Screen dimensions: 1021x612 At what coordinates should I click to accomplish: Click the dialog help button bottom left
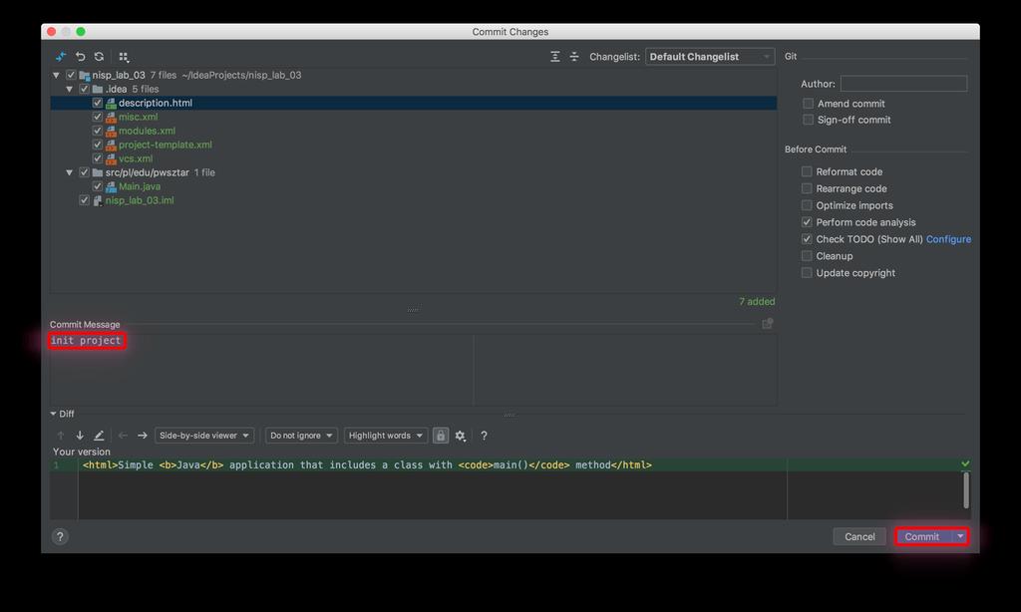(x=60, y=536)
